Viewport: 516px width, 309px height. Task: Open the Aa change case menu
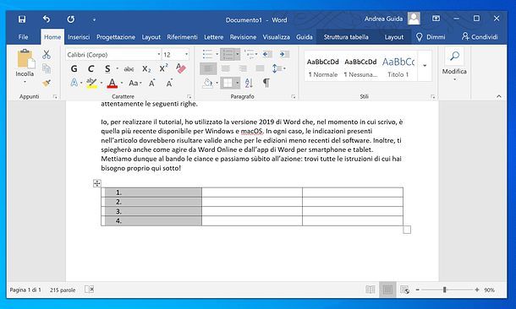[134, 83]
